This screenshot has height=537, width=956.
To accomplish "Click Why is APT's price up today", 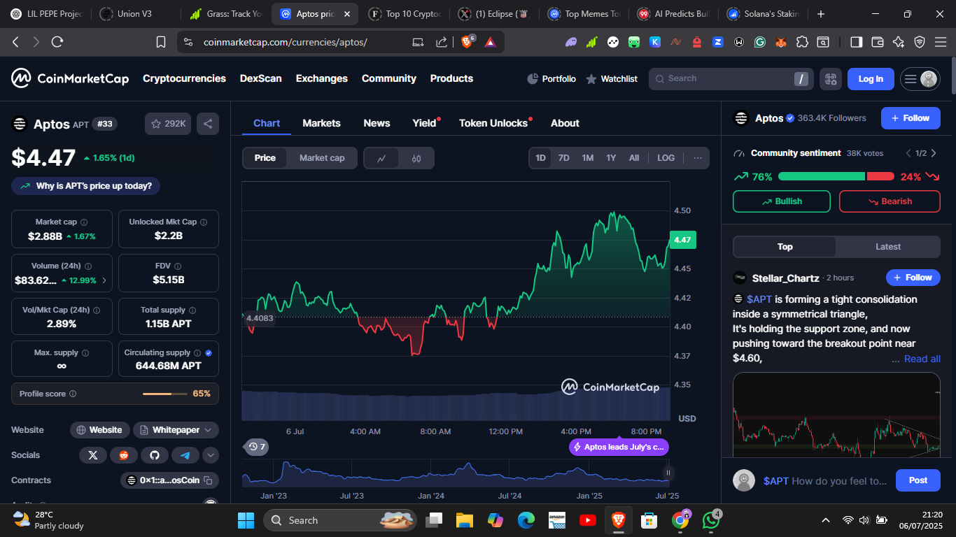I will [x=86, y=186].
